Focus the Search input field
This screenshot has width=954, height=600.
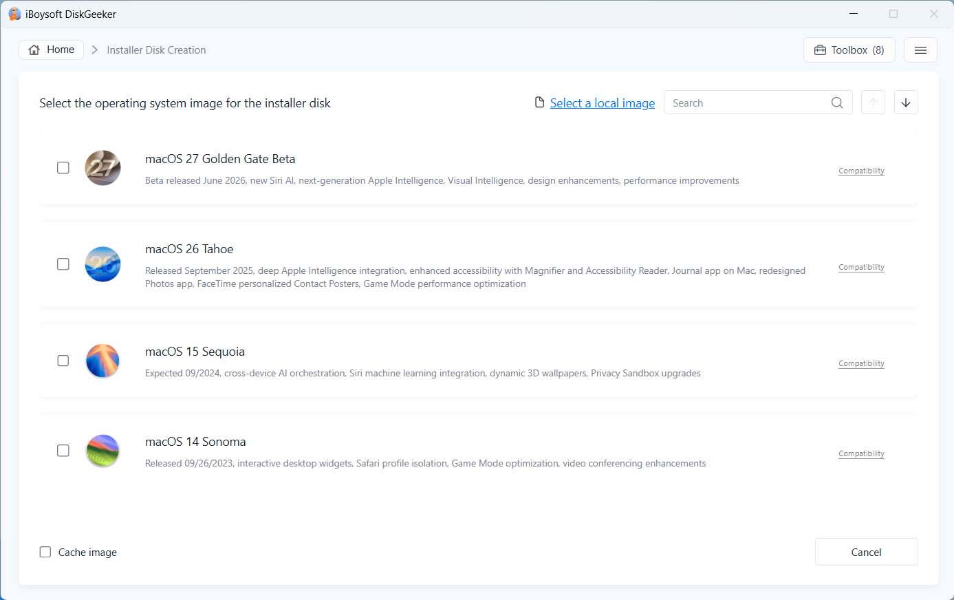pyautogui.click(x=758, y=103)
